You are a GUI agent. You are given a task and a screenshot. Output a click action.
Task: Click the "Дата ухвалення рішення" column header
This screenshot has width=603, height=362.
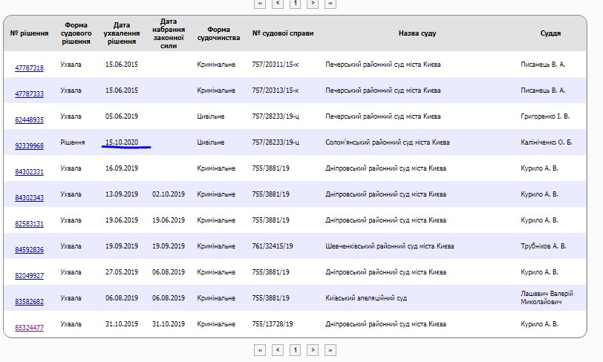pos(121,33)
